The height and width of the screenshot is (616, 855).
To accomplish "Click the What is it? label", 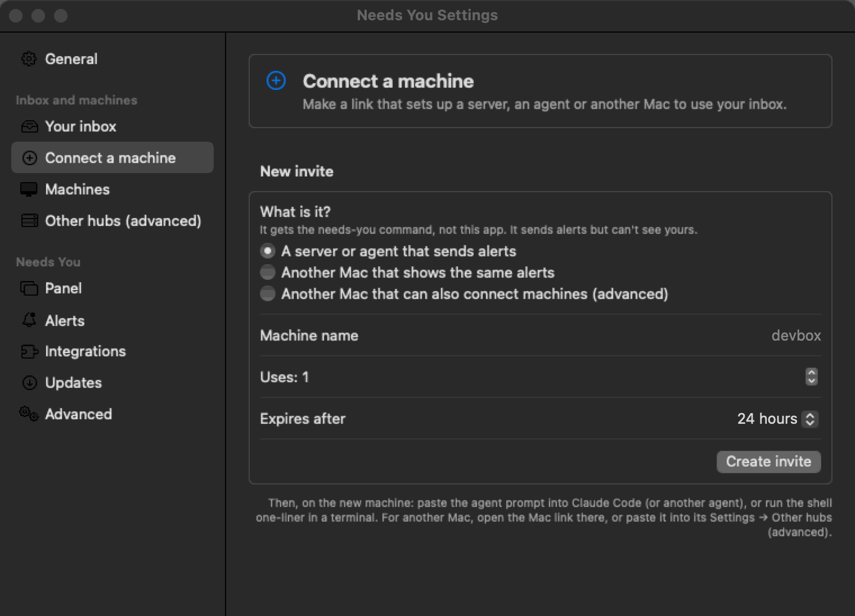I will coord(295,212).
